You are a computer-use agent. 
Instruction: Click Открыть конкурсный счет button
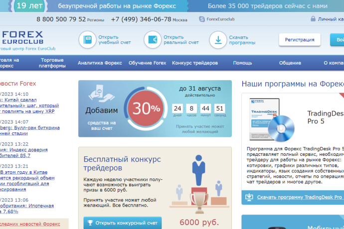click(x=123, y=223)
